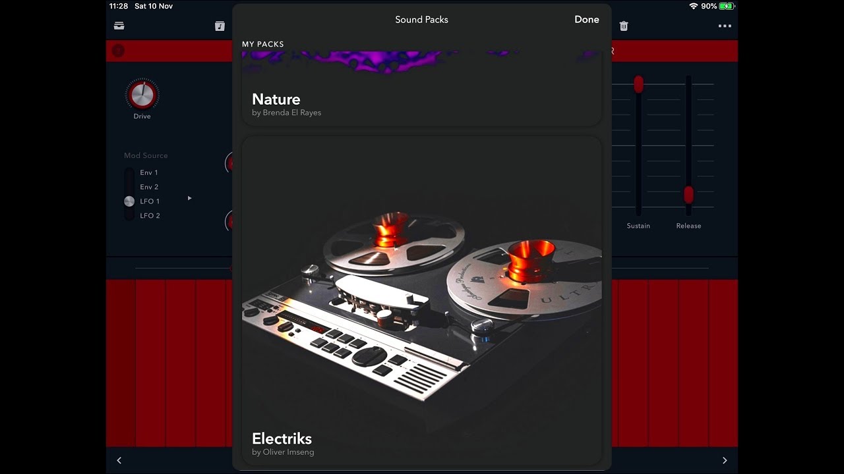
Task: Click the small arrow beside LFO 1
Action: click(x=189, y=198)
